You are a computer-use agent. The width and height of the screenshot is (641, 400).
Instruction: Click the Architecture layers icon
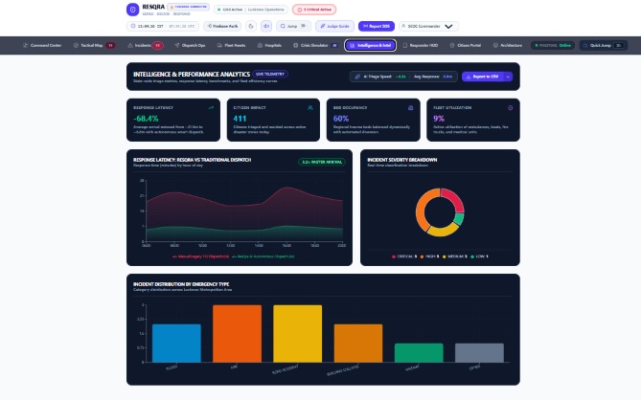point(495,45)
